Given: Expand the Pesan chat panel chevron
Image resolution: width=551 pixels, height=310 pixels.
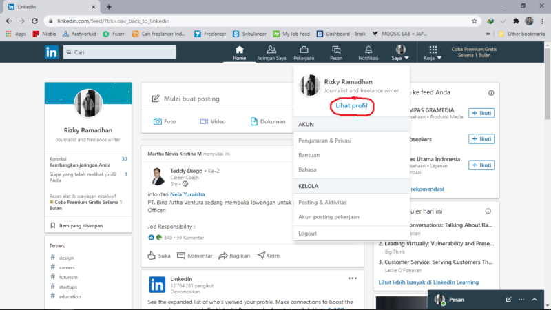Looking at the screenshot, I should coord(534,300).
